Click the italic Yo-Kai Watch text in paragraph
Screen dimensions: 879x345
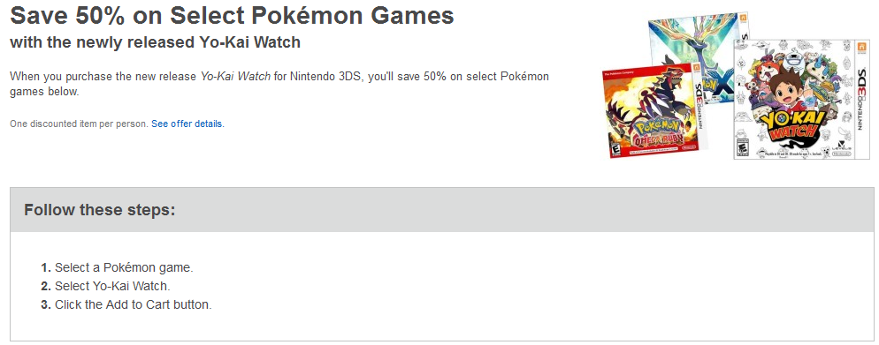pyautogui.click(x=235, y=77)
